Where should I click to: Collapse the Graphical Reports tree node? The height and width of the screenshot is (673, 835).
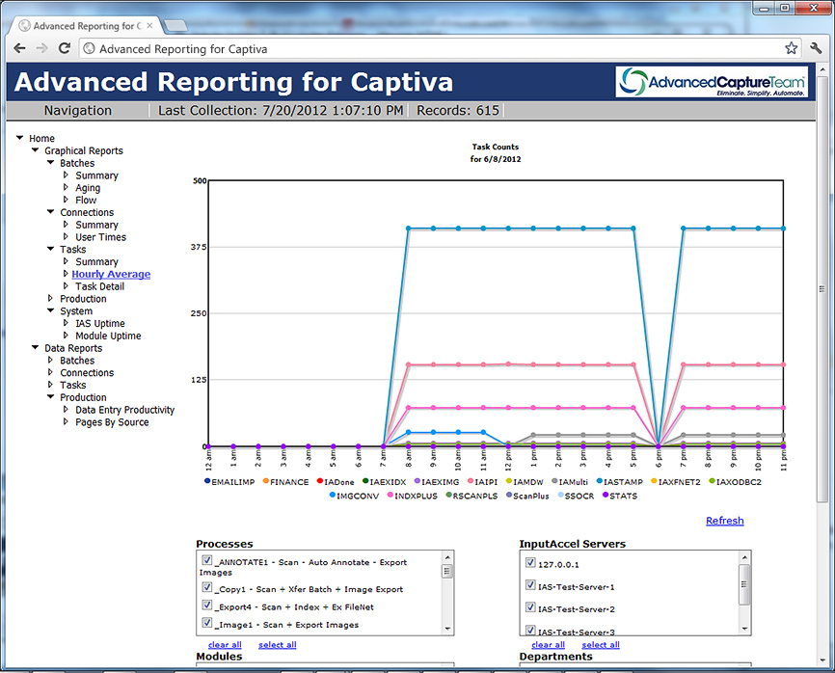tap(36, 151)
